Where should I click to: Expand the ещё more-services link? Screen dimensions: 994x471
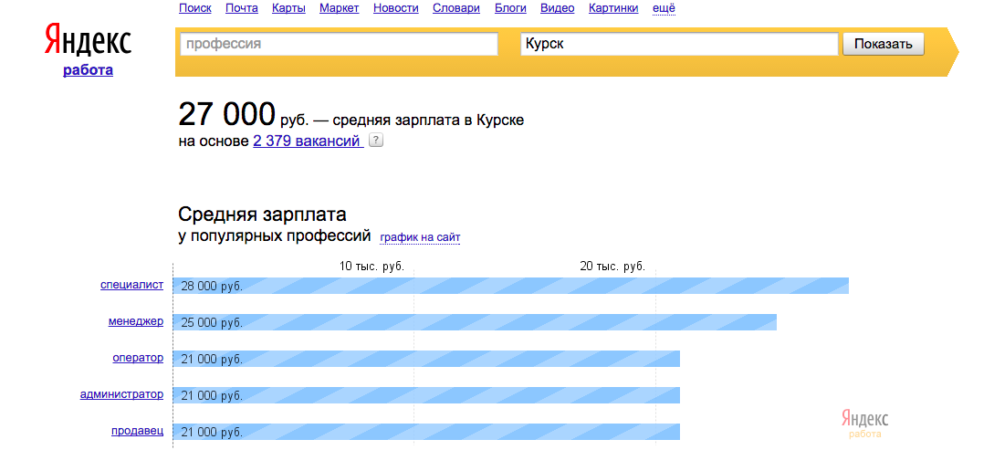[664, 8]
